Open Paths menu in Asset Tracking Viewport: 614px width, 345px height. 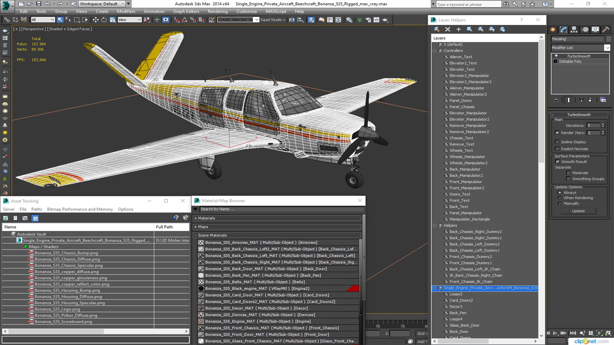[36, 209]
